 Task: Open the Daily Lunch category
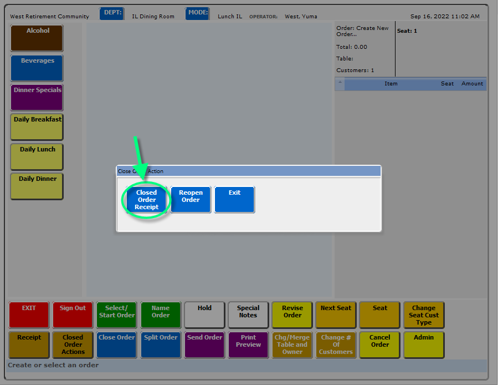(x=37, y=156)
